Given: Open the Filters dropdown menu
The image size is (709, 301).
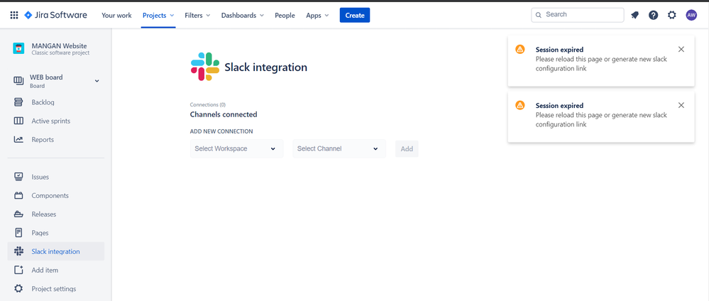Looking at the screenshot, I should pos(197,16).
